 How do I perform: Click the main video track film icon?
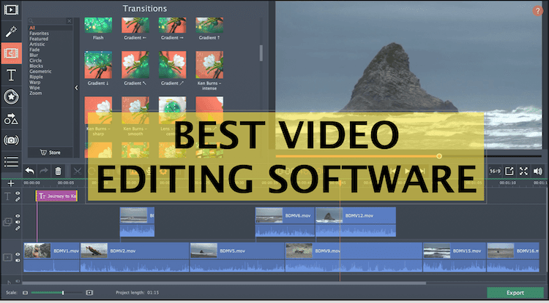click(x=7, y=258)
